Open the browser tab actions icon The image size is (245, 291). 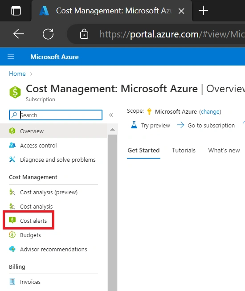pyautogui.click(x=16, y=11)
